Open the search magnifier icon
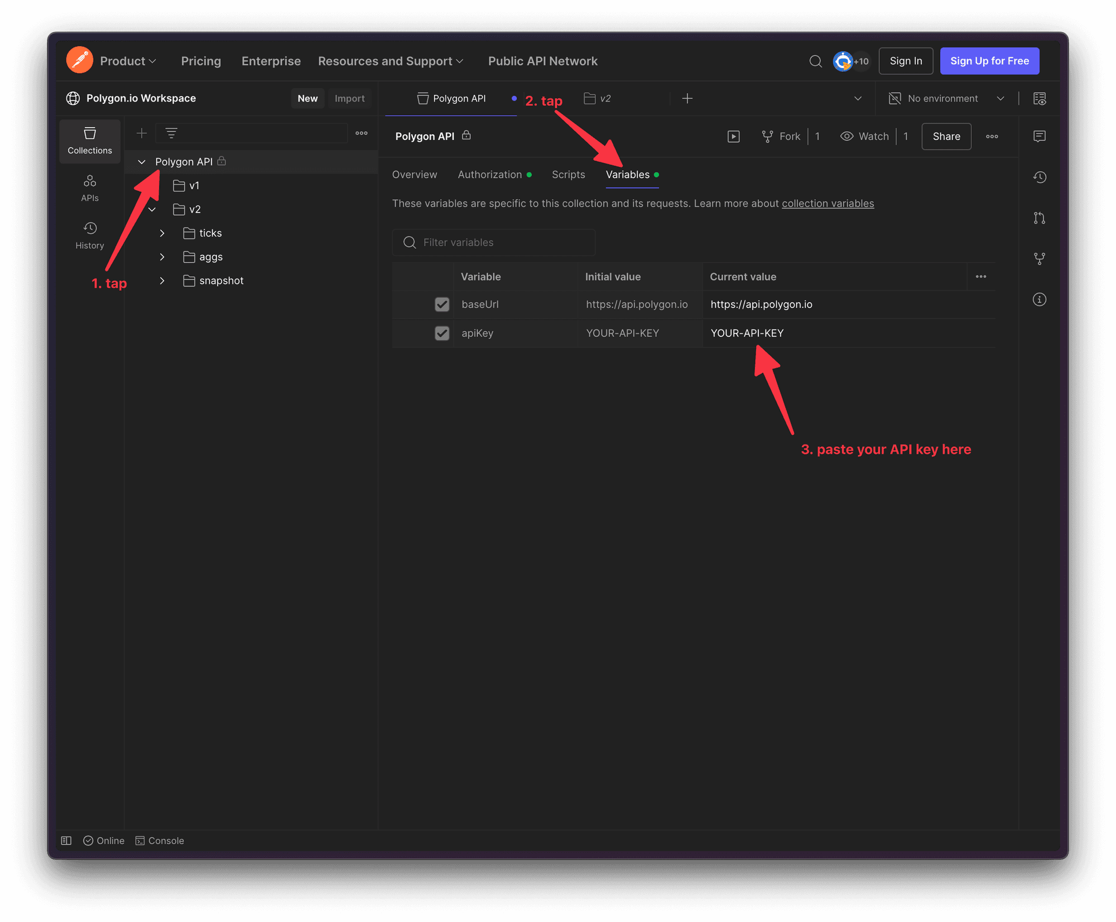 (x=815, y=61)
